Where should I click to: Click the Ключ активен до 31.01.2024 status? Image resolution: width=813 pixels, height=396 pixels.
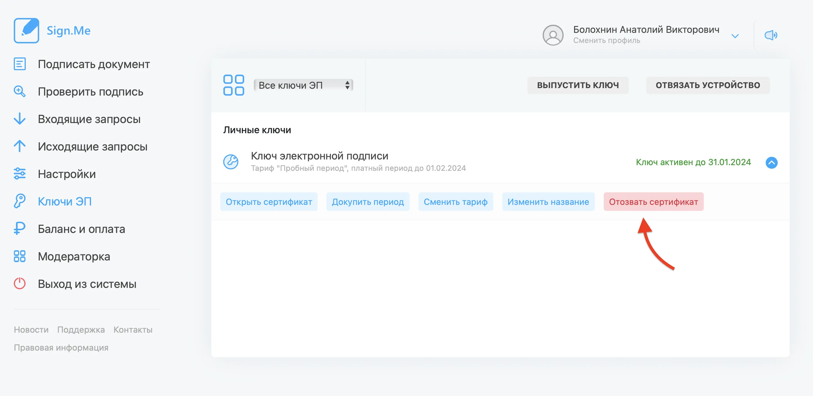pos(693,162)
